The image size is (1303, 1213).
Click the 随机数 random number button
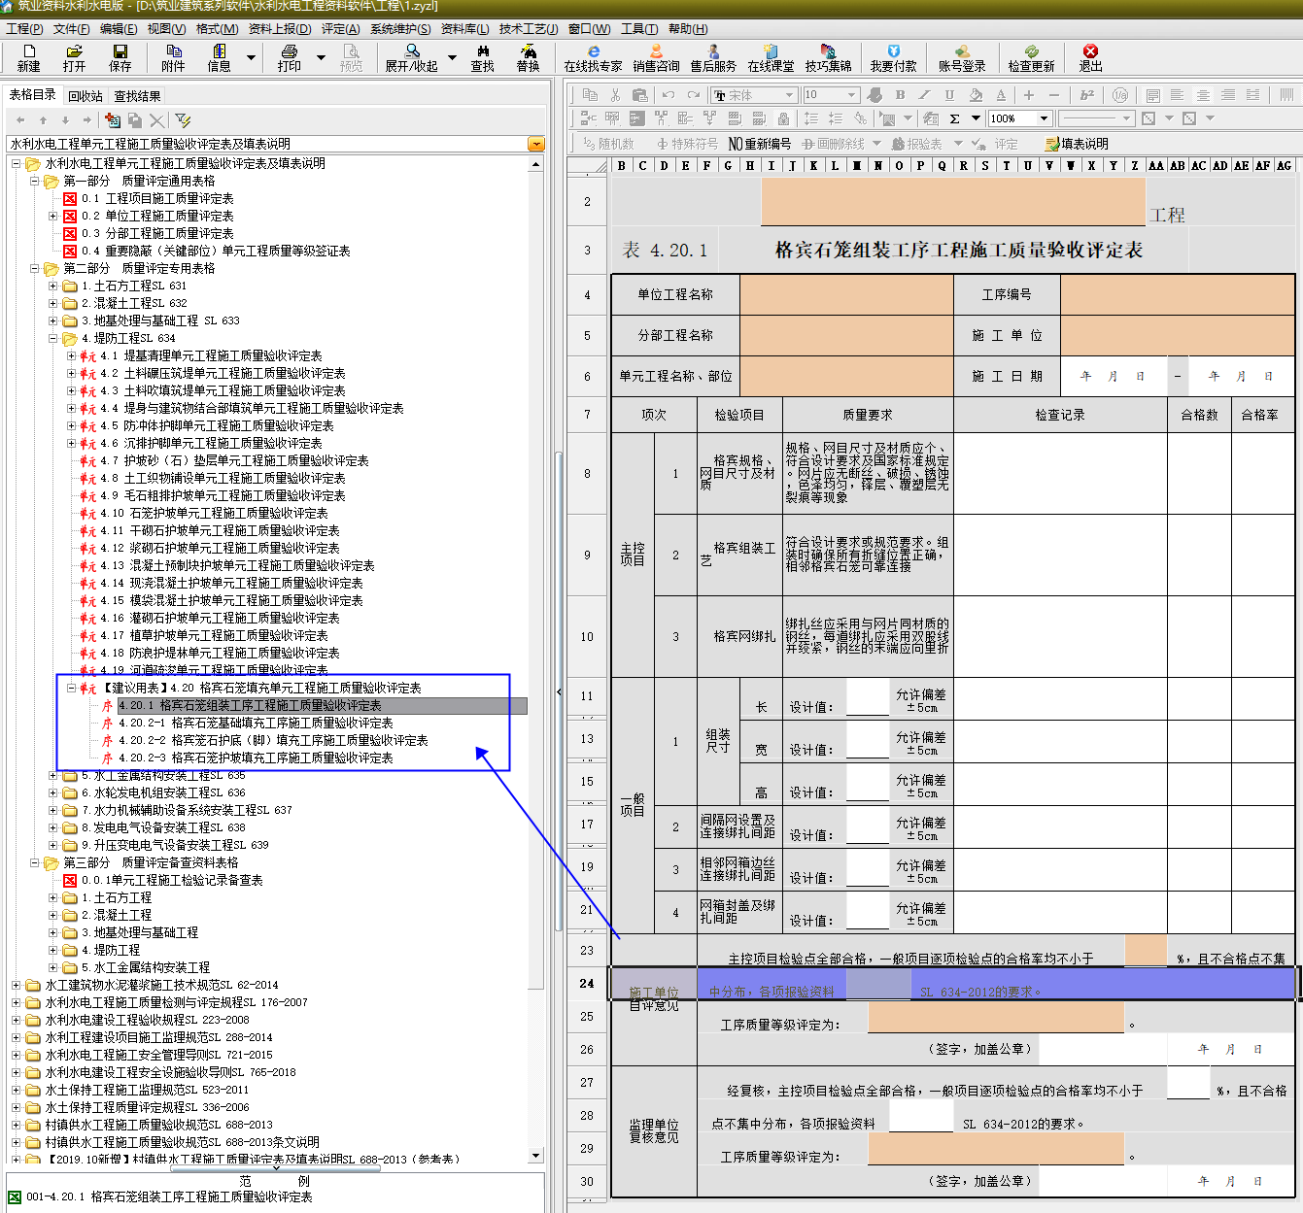tap(608, 144)
